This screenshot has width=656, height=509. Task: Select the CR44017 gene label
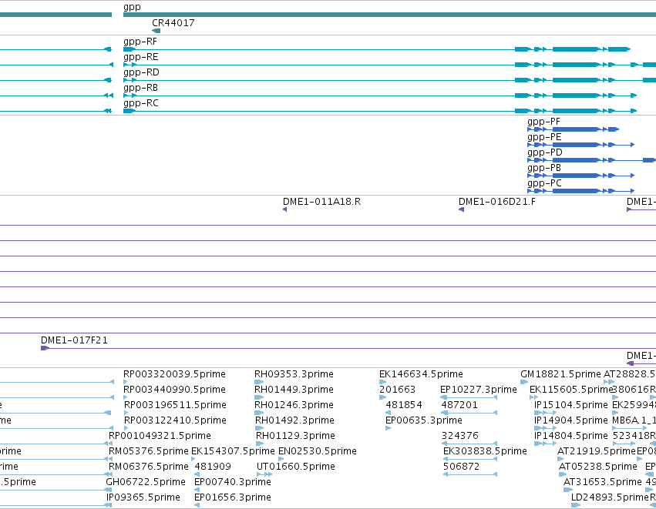pos(173,23)
